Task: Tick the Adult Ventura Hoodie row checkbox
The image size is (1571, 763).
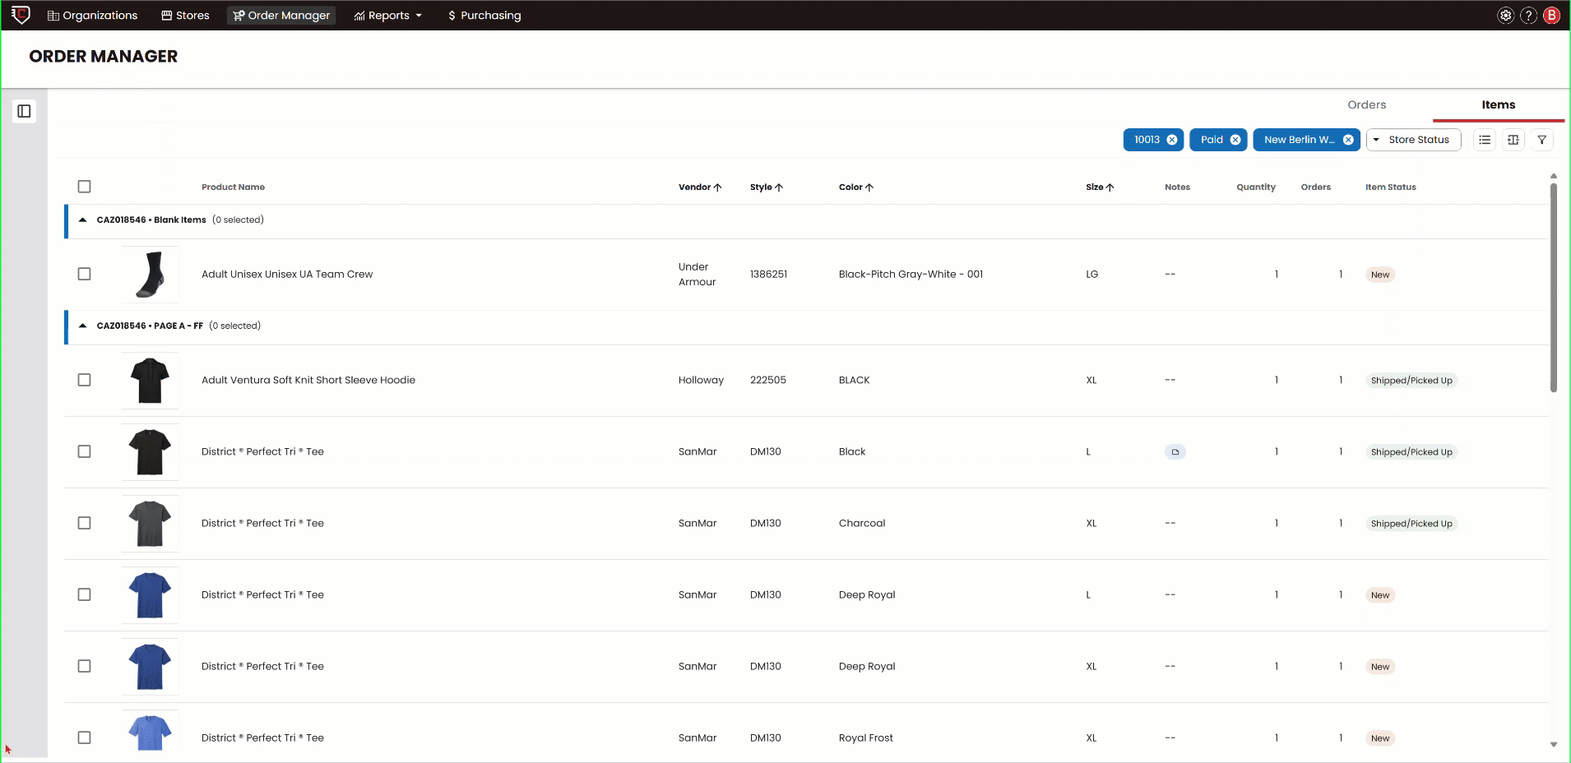Action: [x=84, y=380]
